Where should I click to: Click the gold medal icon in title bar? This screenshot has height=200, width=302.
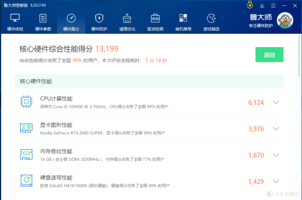(x=250, y=5)
